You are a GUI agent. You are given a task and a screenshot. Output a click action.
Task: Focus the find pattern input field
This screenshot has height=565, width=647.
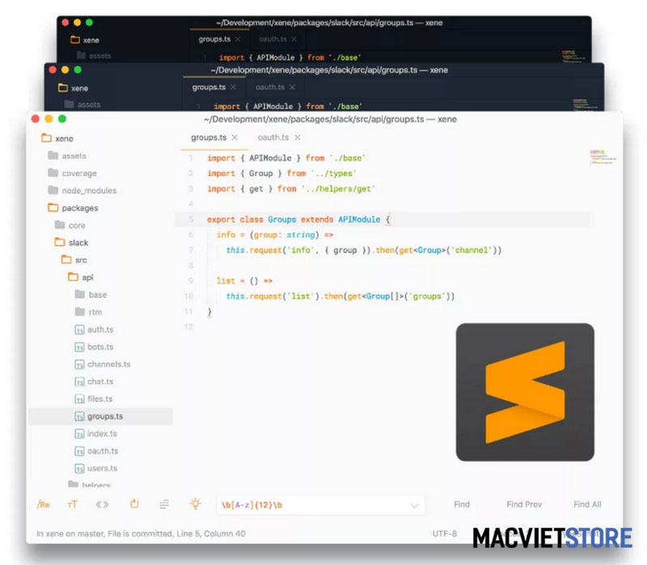pyautogui.click(x=320, y=505)
